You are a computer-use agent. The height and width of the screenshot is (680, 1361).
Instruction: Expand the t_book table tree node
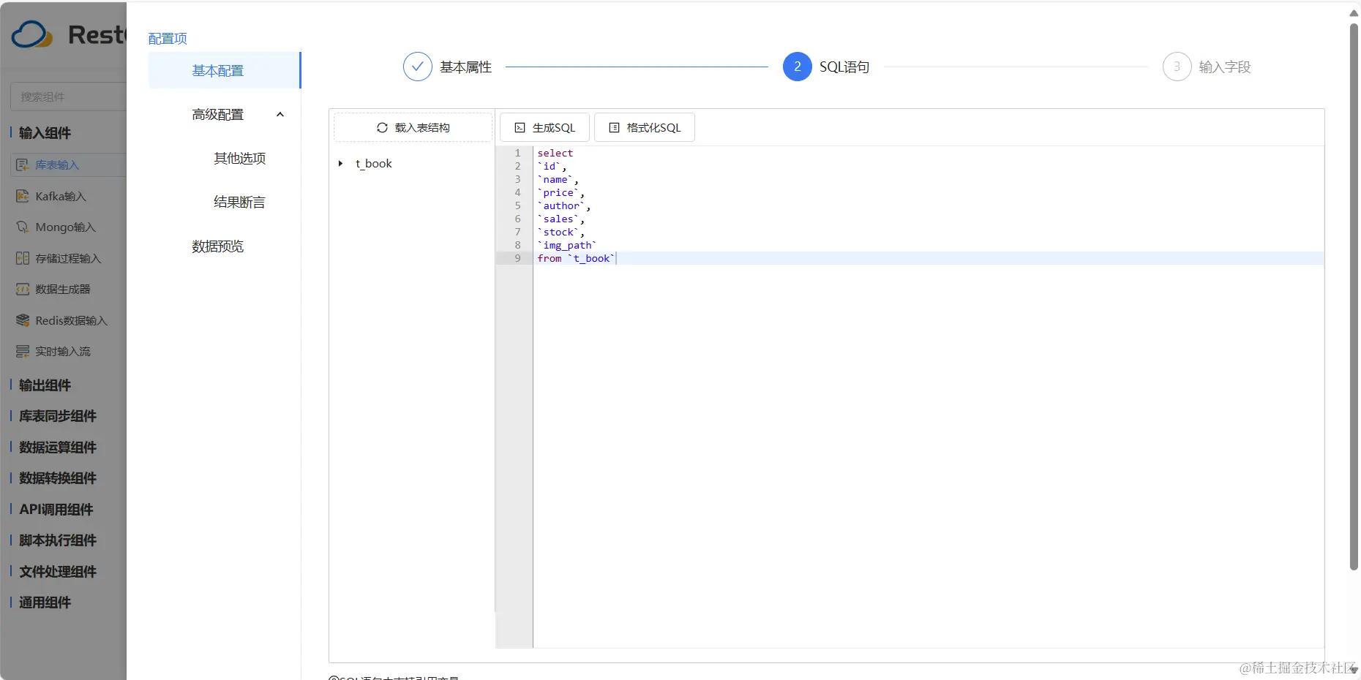(x=340, y=163)
